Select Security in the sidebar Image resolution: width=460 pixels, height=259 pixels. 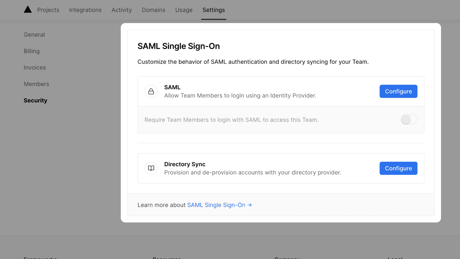click(35, 100)
